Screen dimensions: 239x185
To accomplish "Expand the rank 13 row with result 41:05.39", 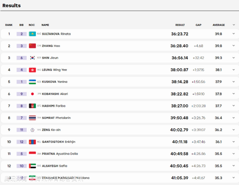I will 234,178.
